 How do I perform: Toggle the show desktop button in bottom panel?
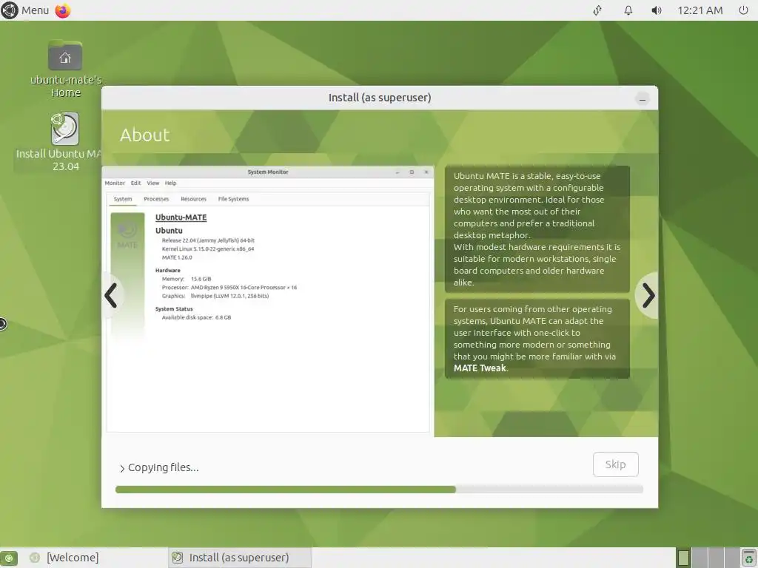coord(9,558)
